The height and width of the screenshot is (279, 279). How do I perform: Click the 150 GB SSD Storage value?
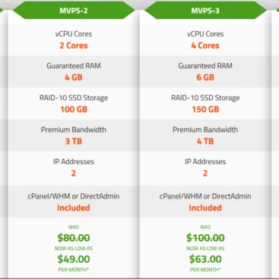pyautogui.click(x=205, y=109)
